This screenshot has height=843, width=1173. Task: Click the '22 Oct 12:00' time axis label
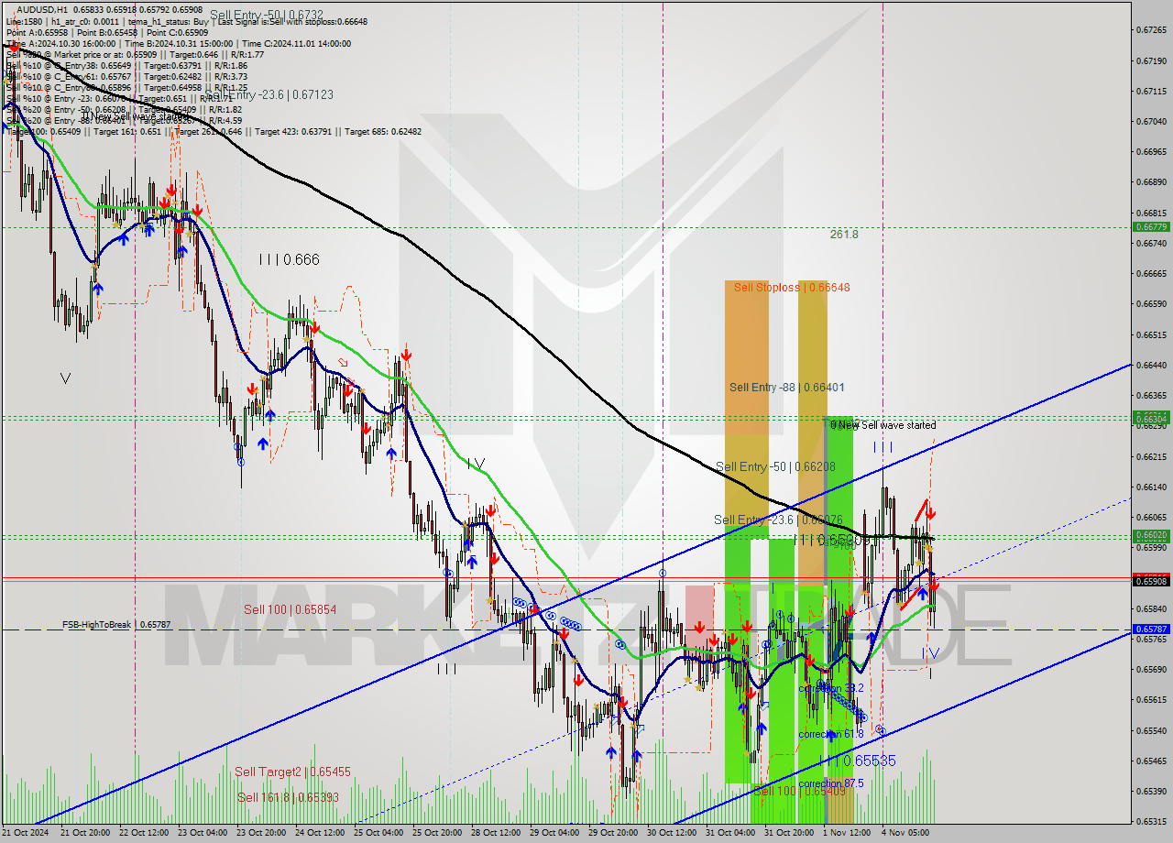tap(143, 833)
